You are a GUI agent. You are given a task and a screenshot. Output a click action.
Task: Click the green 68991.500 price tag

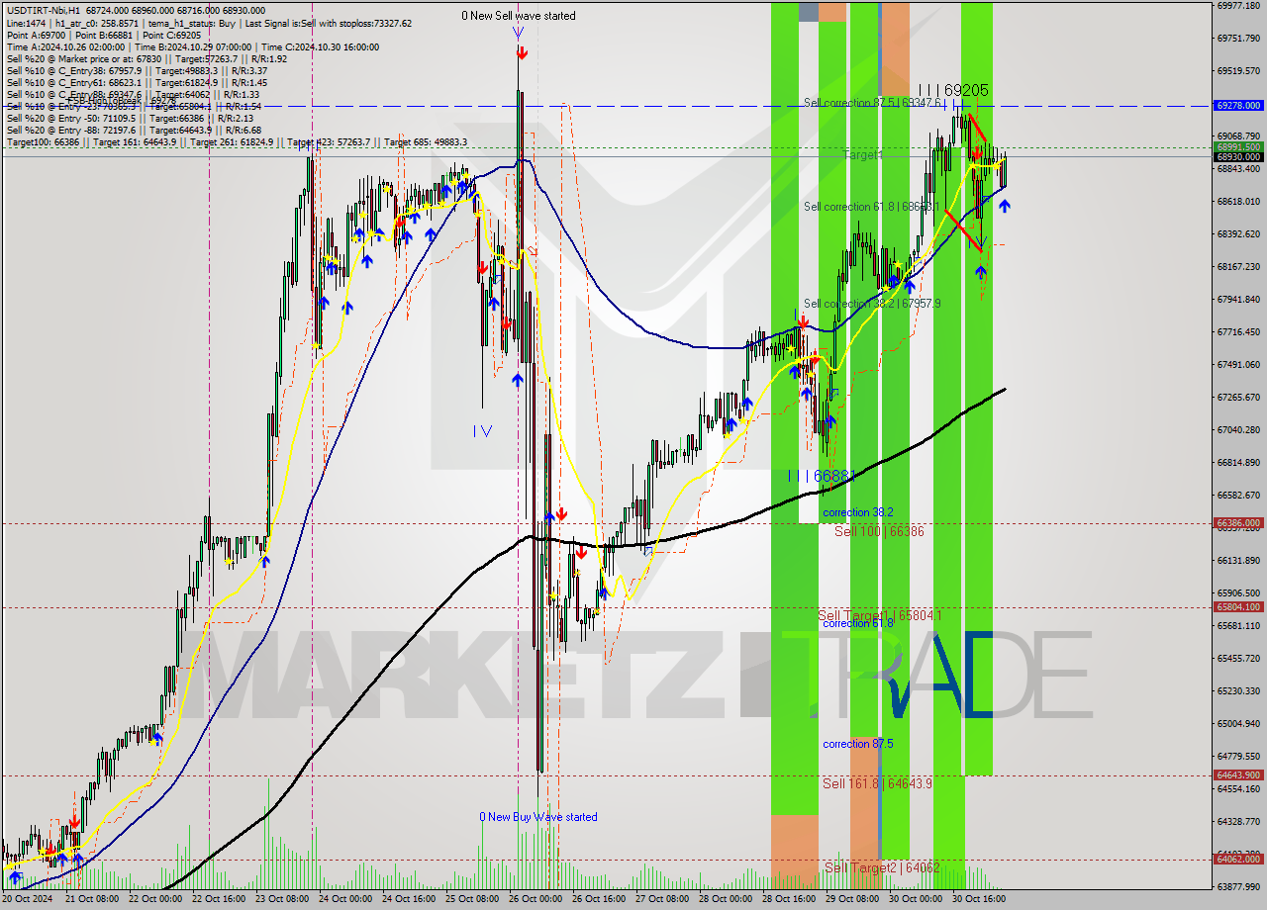tap(1238, 146)
